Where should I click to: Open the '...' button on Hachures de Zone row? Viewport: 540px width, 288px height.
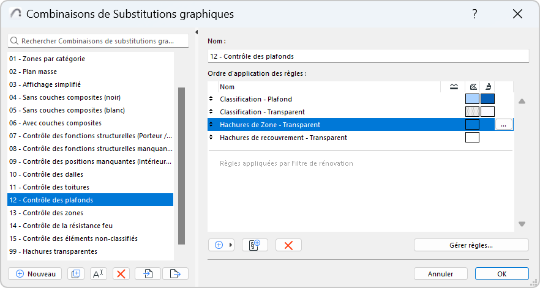click(503, 125)
